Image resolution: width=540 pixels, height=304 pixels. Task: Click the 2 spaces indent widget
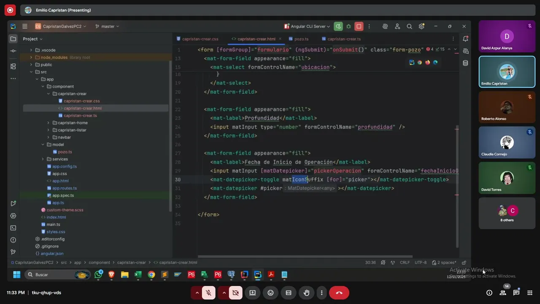[444, 262]
